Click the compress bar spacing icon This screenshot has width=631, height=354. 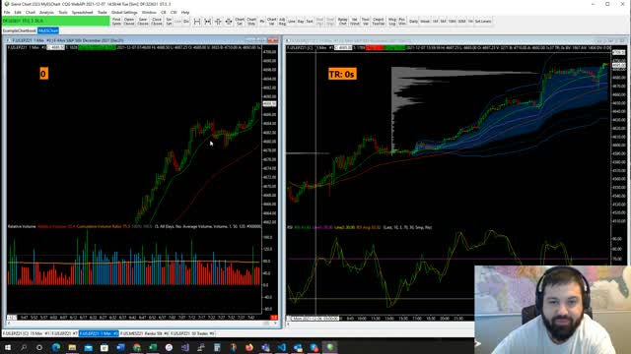click(x=208, y=22)
